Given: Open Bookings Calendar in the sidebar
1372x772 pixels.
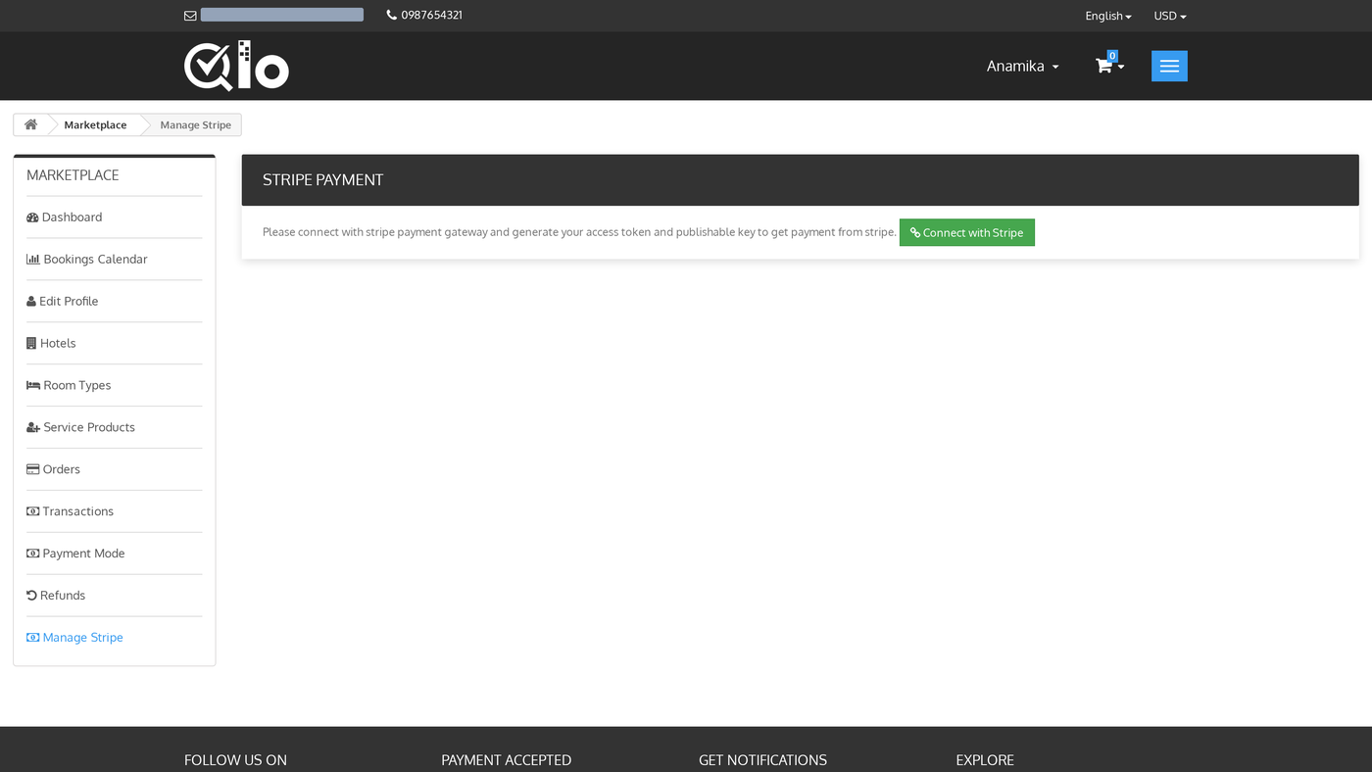Looking at the screenshot, I should click(x=87, y=260).
